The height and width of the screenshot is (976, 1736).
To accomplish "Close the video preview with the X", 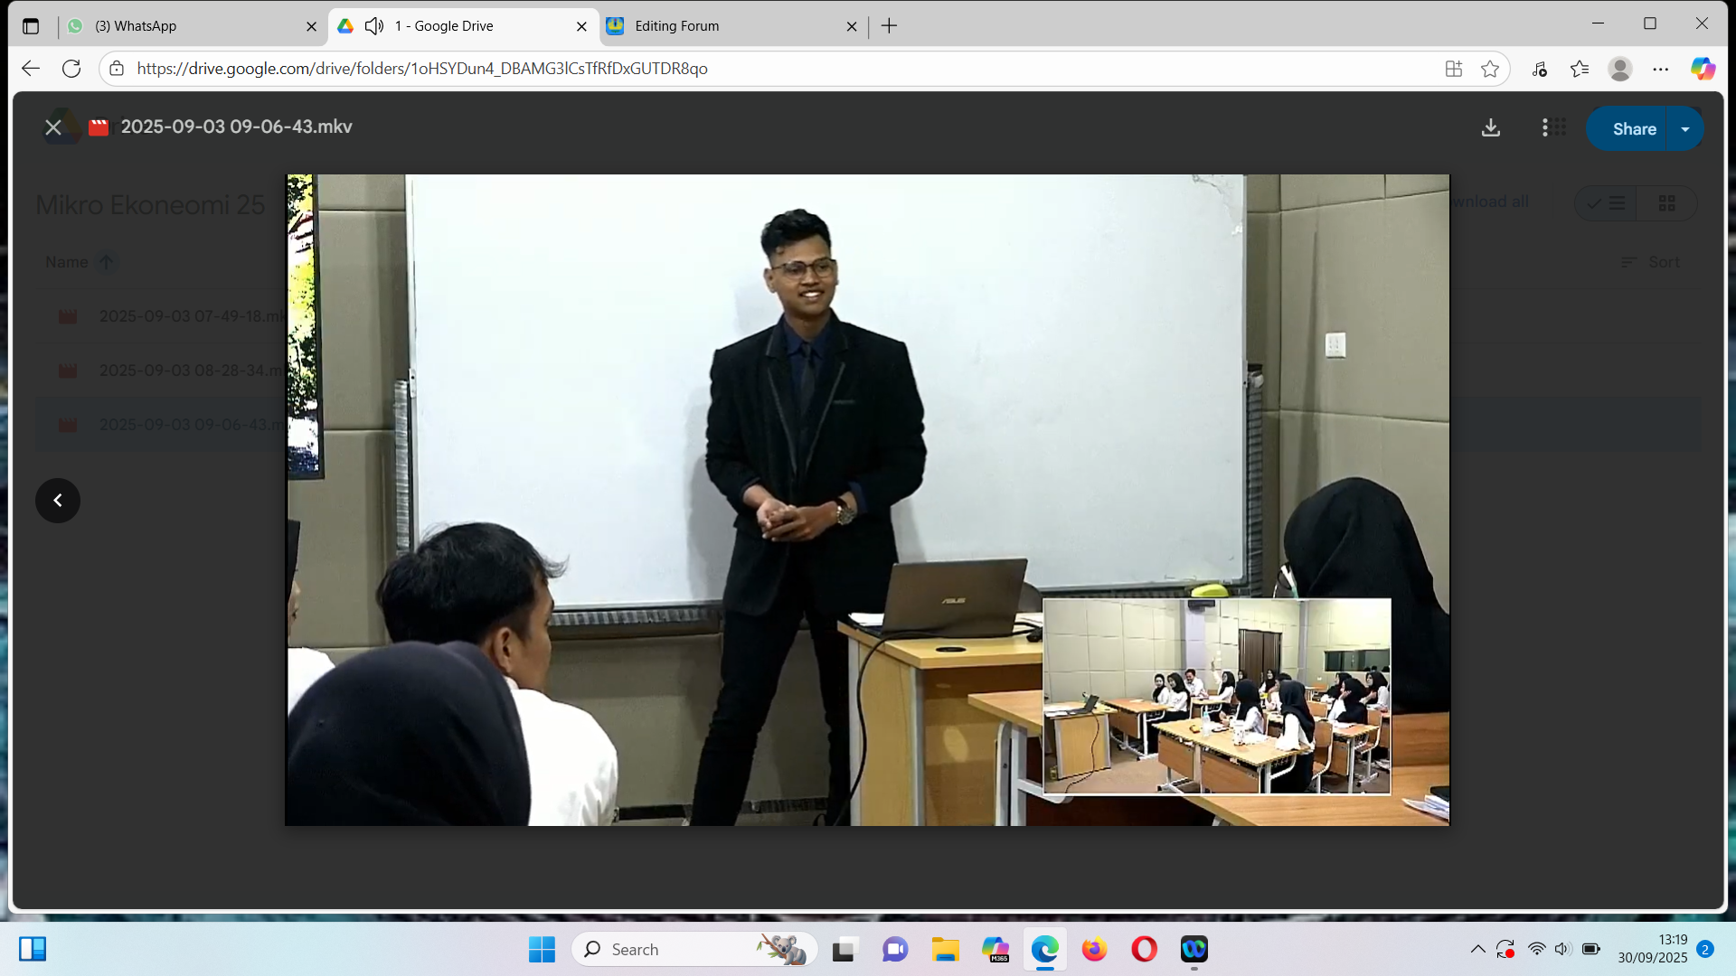I will [x=53, y=127].
